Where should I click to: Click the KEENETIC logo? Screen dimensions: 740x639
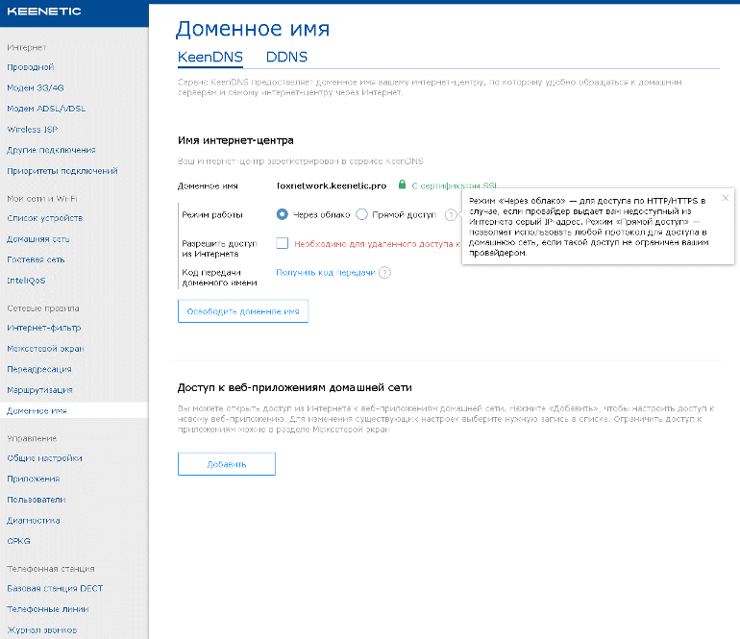pos(44,12)
